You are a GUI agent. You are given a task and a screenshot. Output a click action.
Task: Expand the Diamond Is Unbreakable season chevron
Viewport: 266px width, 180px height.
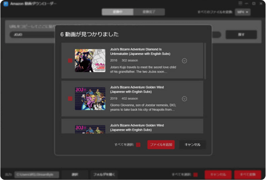point(184,60)
